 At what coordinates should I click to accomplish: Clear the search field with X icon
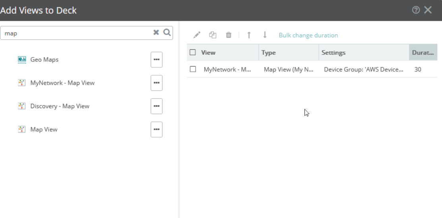click(x=156, y=33)
